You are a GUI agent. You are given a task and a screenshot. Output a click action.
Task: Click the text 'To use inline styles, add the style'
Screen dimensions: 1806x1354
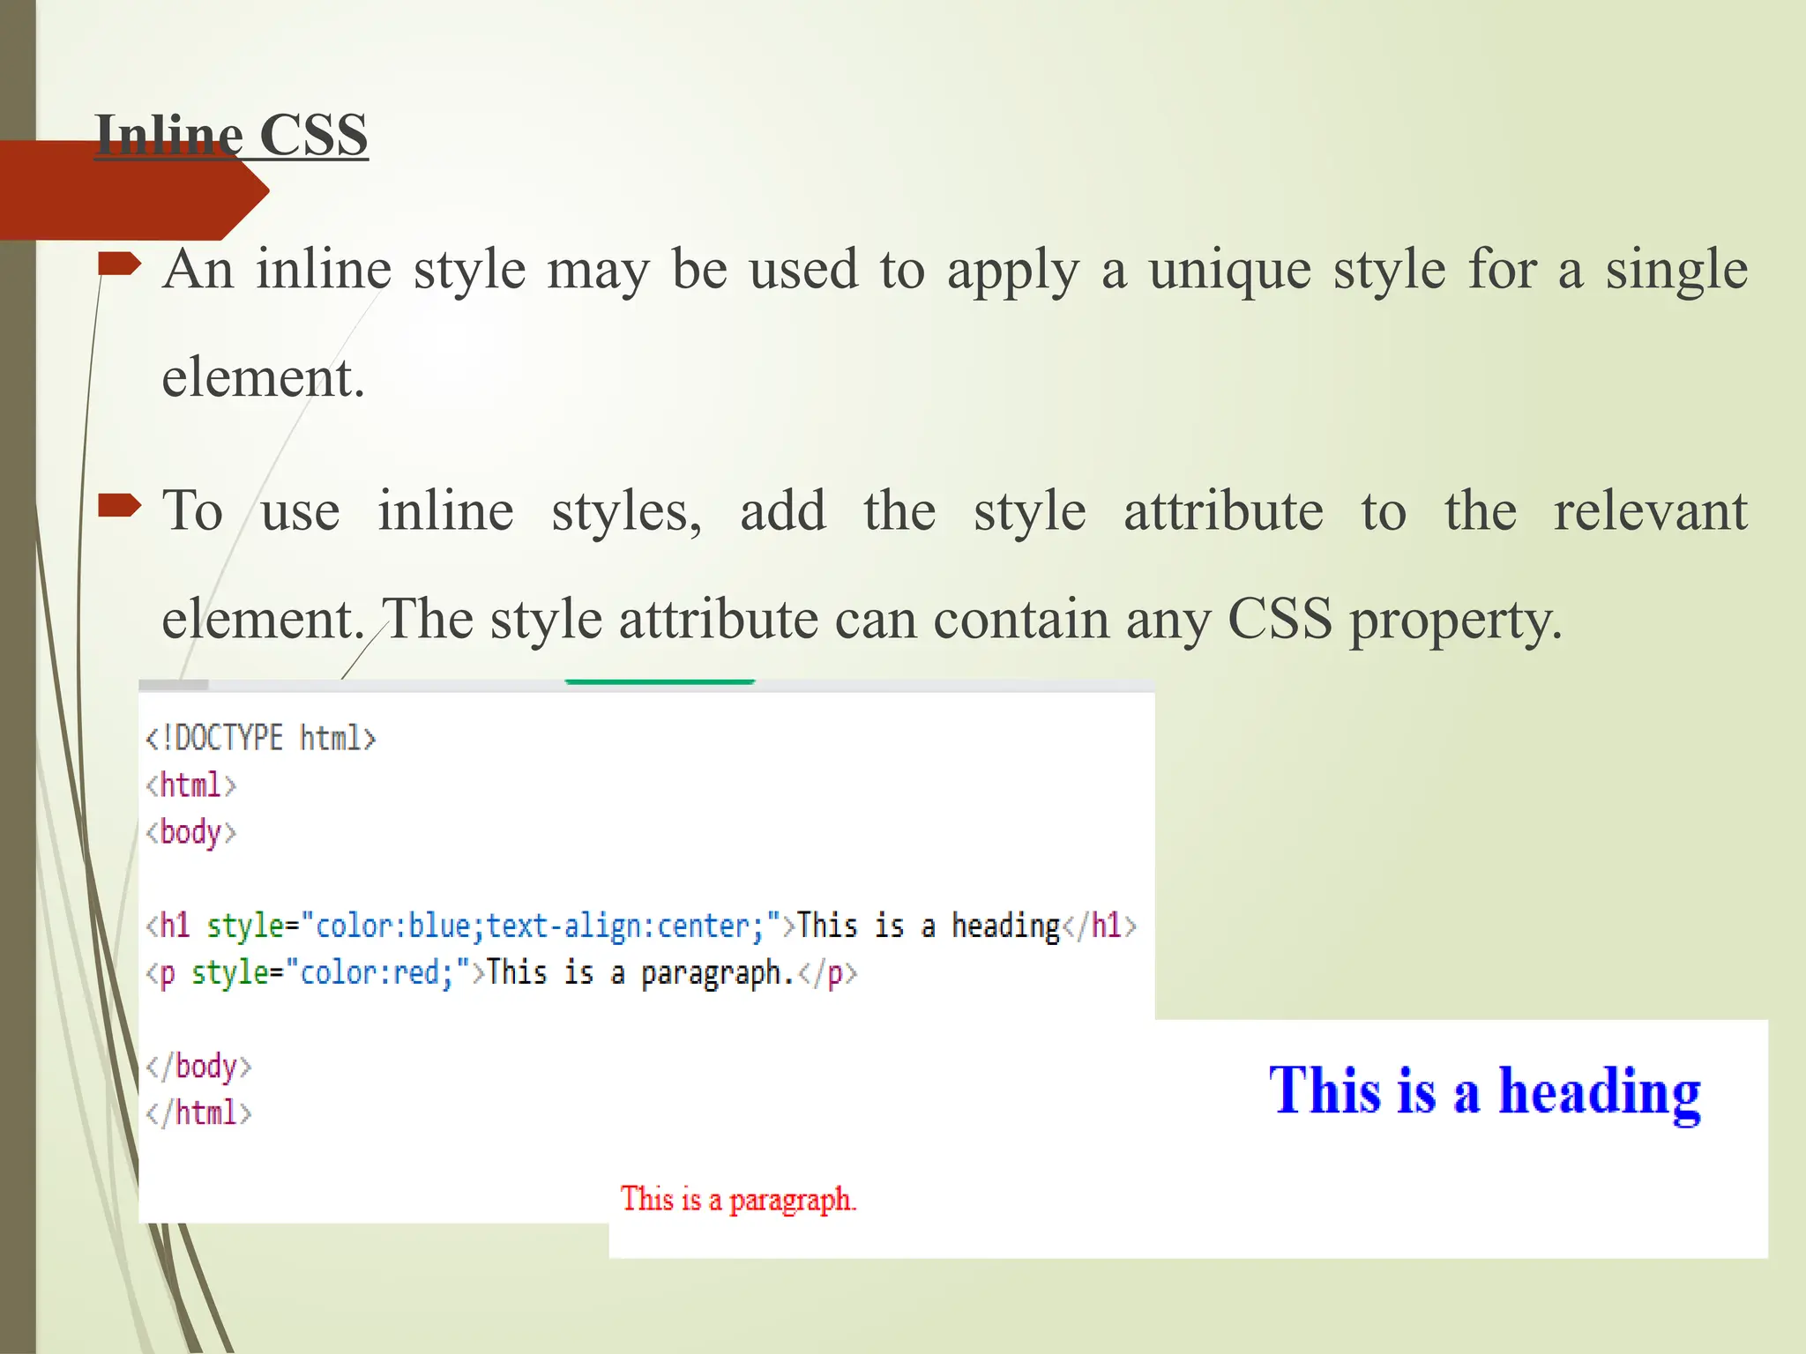point(624,511)
